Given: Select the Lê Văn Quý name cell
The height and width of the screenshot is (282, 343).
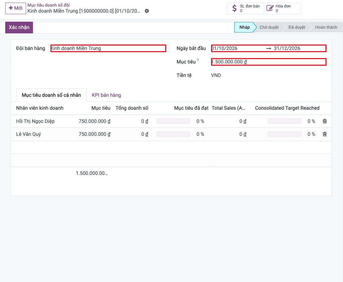Looking at the screenshot, I should point(28,134).
